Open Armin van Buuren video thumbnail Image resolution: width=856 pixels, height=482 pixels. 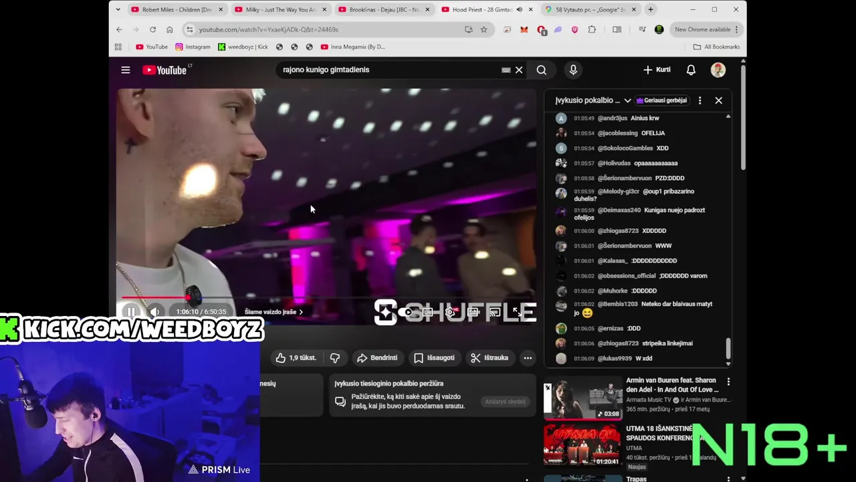pos(582,398)
